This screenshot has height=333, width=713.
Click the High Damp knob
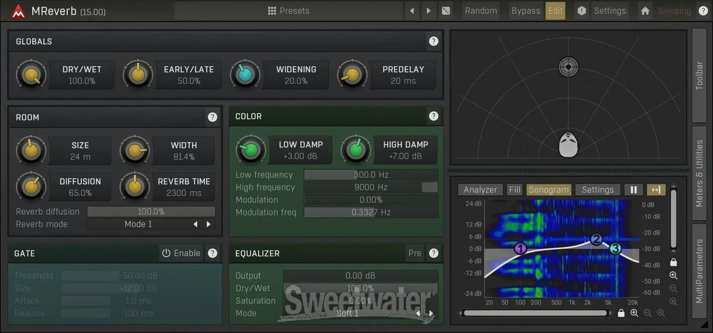pyautogui.click(x=356, y=150)
